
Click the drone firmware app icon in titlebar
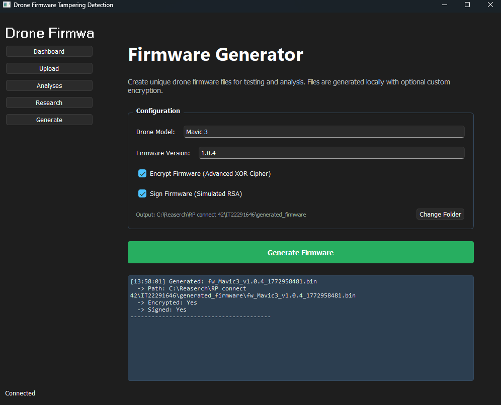pyautogui.click(x=6, y=5)
